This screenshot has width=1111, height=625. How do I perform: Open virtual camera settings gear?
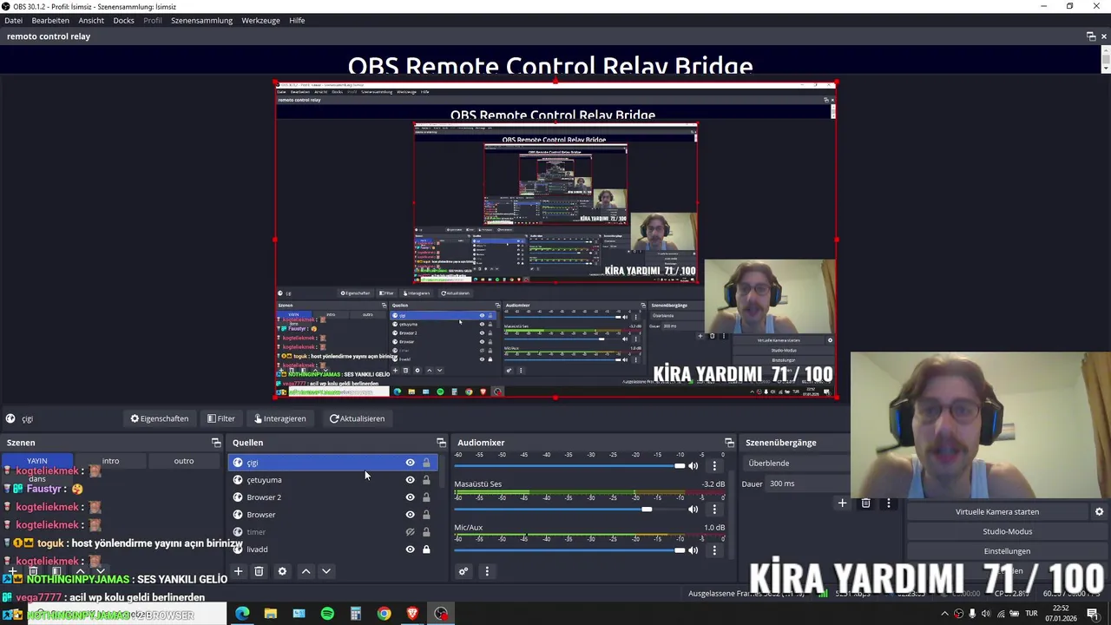pos(1099,512)
